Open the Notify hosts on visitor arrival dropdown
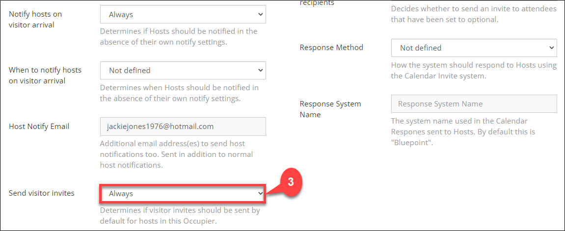565x231 pixels. (x=183, y=15)
